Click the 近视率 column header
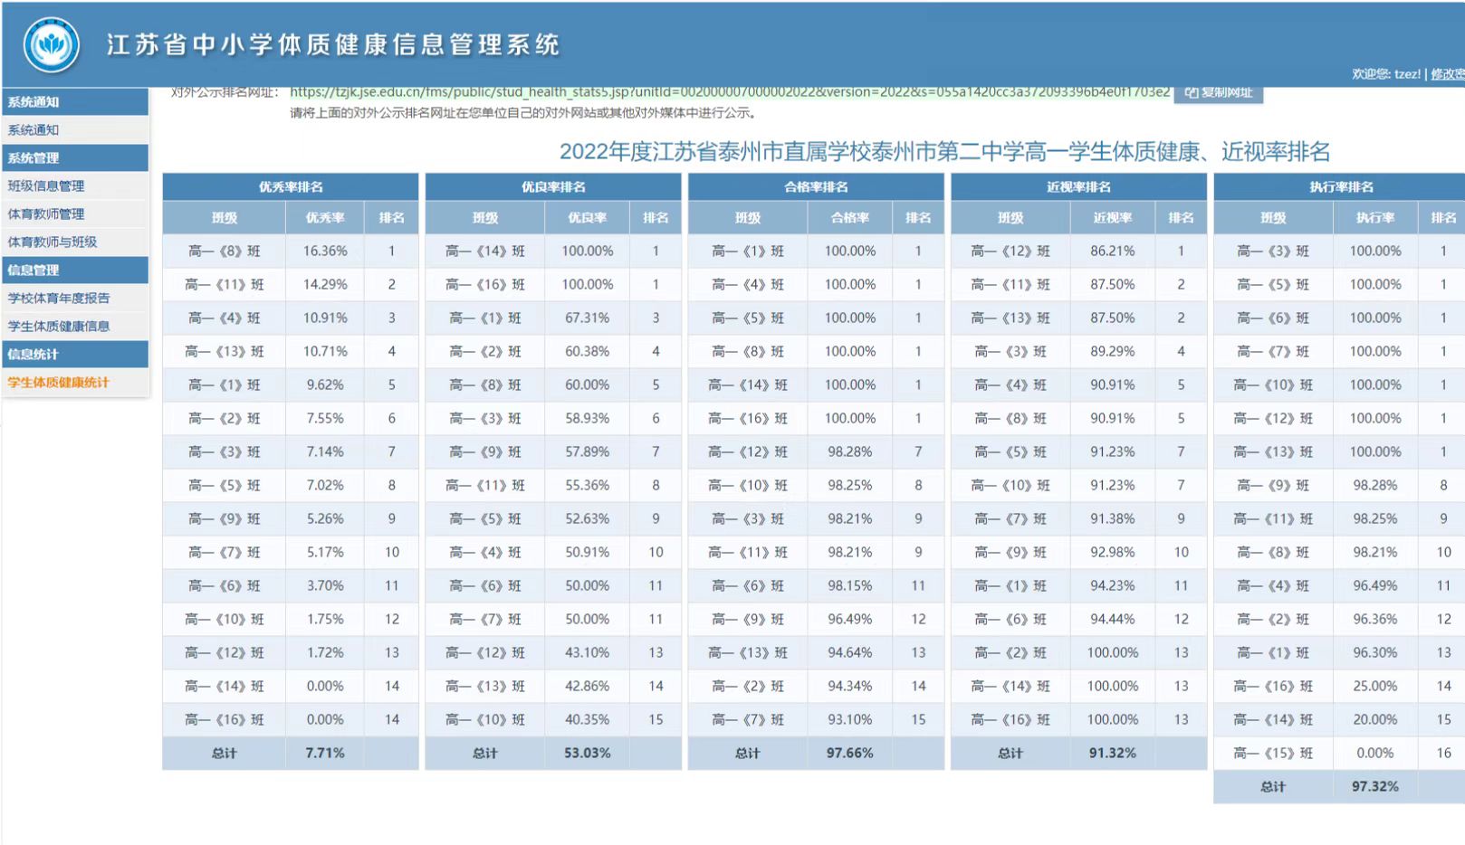This screenshot has height=845, width=1465. [x=1113, y=218]
